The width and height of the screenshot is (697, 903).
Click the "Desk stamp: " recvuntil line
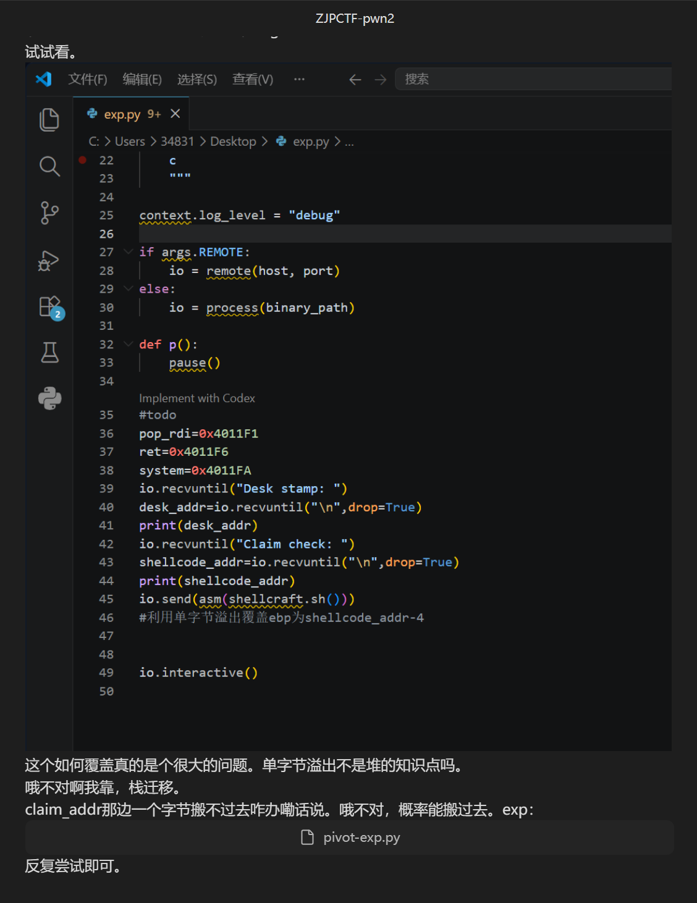tap(243, 489)
